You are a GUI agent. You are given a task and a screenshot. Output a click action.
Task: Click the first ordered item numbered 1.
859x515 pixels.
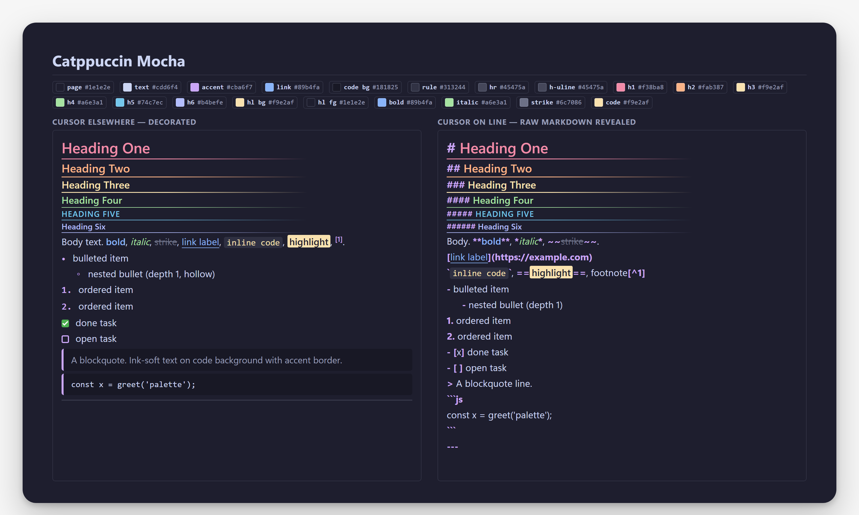(97, 290)
